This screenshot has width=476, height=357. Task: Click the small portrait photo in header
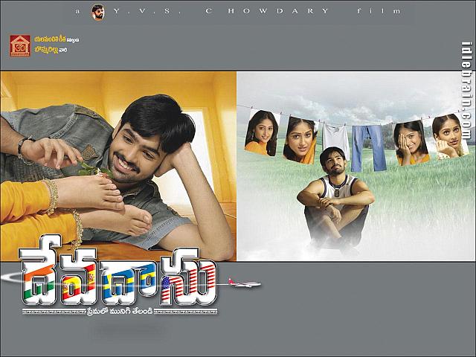(98, 10)
